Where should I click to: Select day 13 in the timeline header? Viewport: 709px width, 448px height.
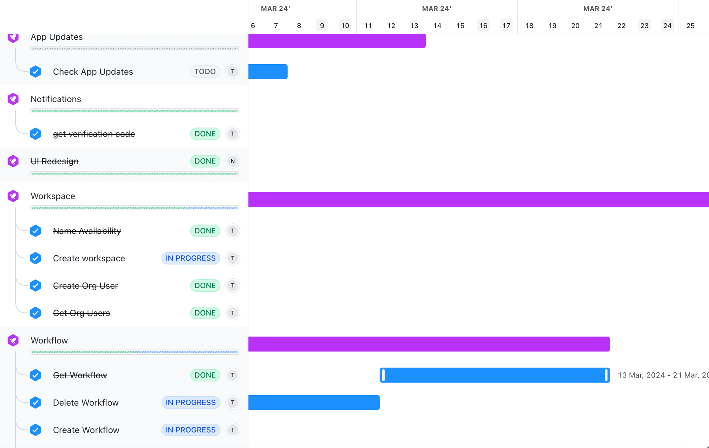[414, 25]
